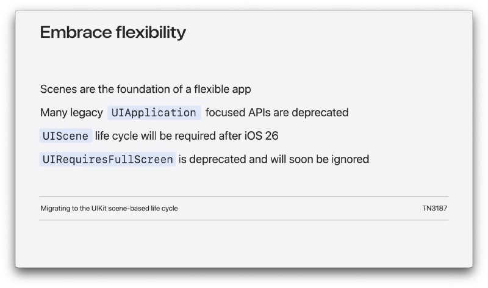Click the divider line above the migration link
This screenshot has height=288, width=488.
click(244, 196)
